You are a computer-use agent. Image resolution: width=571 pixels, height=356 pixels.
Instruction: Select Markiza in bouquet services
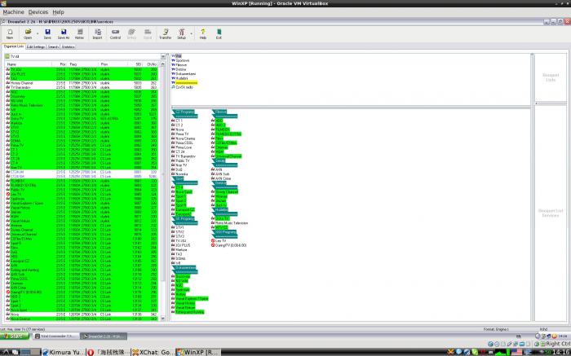point(181,250)
